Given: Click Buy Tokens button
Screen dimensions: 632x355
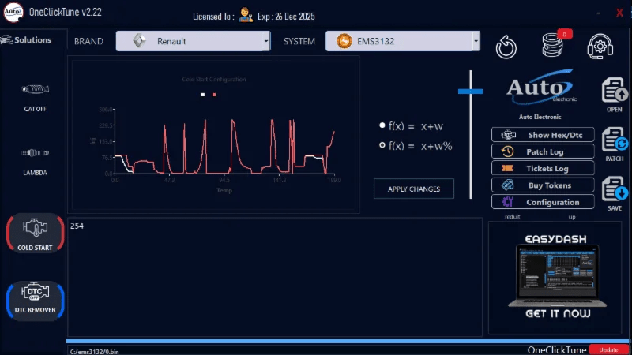Looking at the screenshot, I should (x=543, y=185).
